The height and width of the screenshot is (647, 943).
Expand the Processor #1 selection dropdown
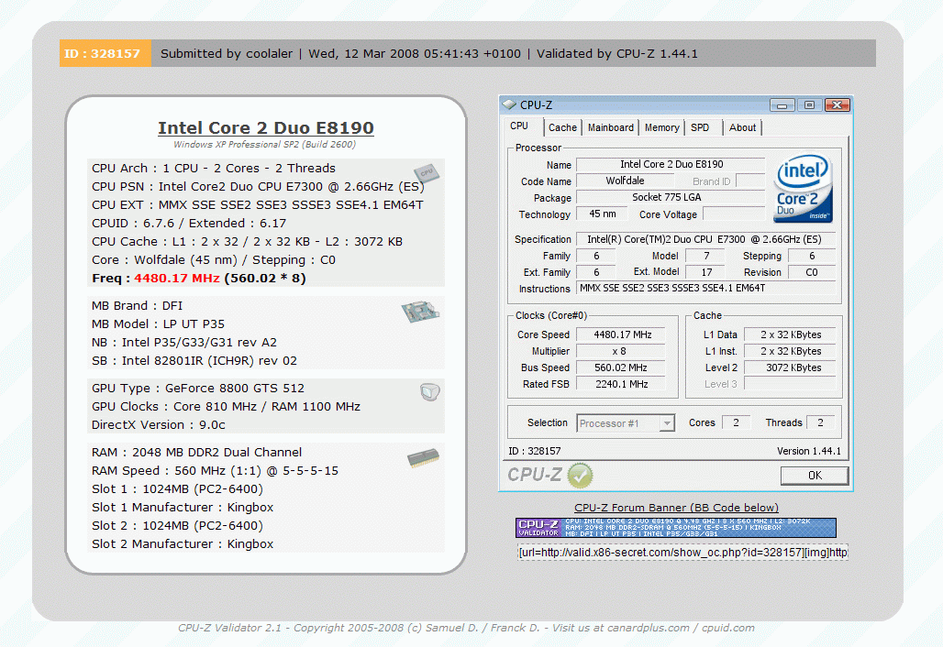point(666,423)
